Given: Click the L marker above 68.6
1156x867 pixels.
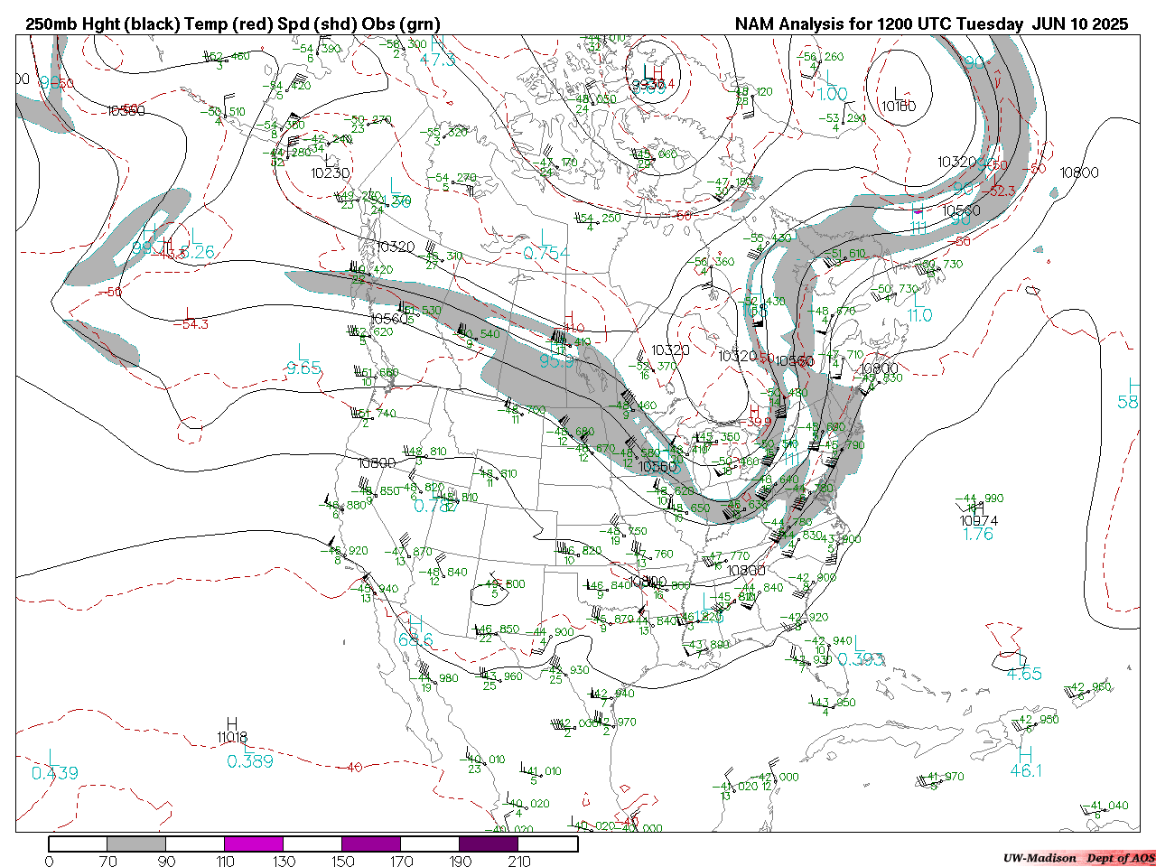Looking at the screenshot, I should click(x=416, y=624).
